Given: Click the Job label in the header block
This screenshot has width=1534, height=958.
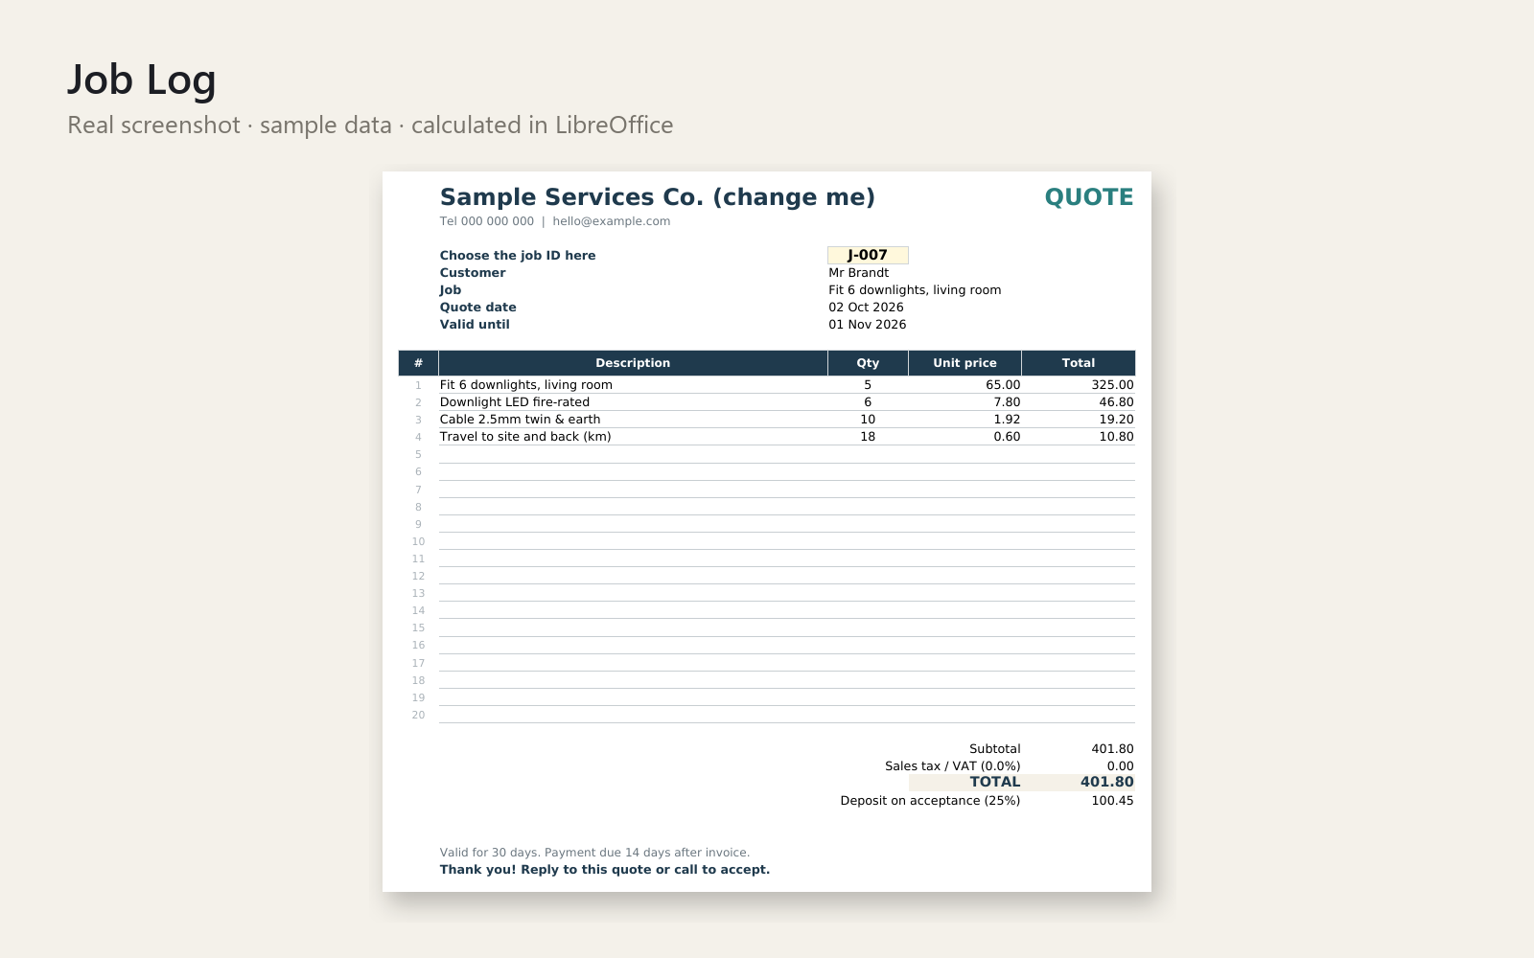Looking at the screenshot, I should click(x=451, y=290).
